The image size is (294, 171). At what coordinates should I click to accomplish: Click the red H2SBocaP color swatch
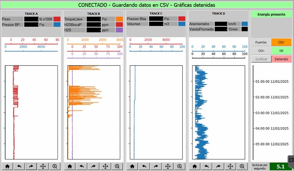tap(119, 25)
